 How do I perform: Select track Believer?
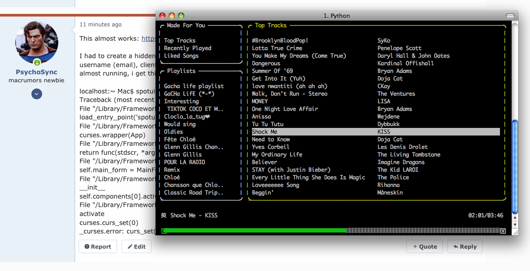pos(264,162)
